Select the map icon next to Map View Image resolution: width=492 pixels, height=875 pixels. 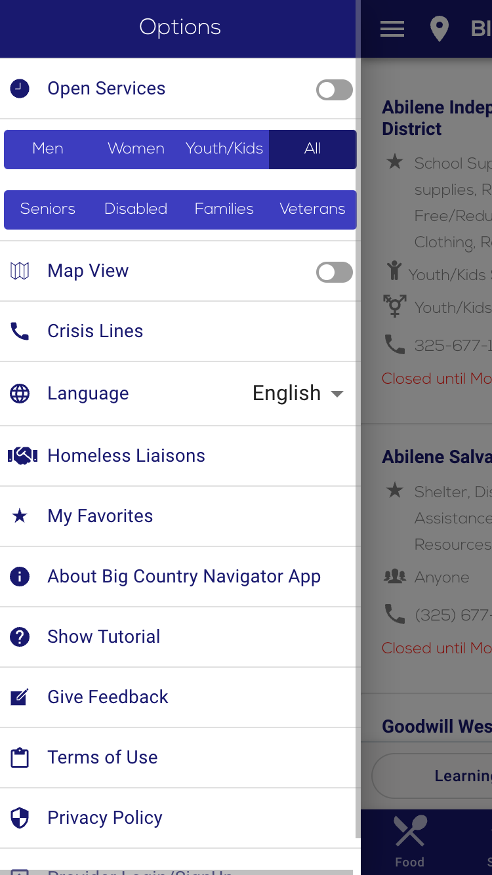coord(20,270)
